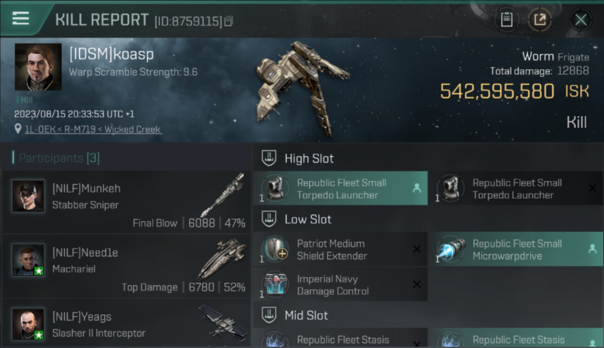Image resolution: width=604 pixels, height=348 pixels.
Task: Select Munkeh's portrait in participants
Action: [28, 196]
